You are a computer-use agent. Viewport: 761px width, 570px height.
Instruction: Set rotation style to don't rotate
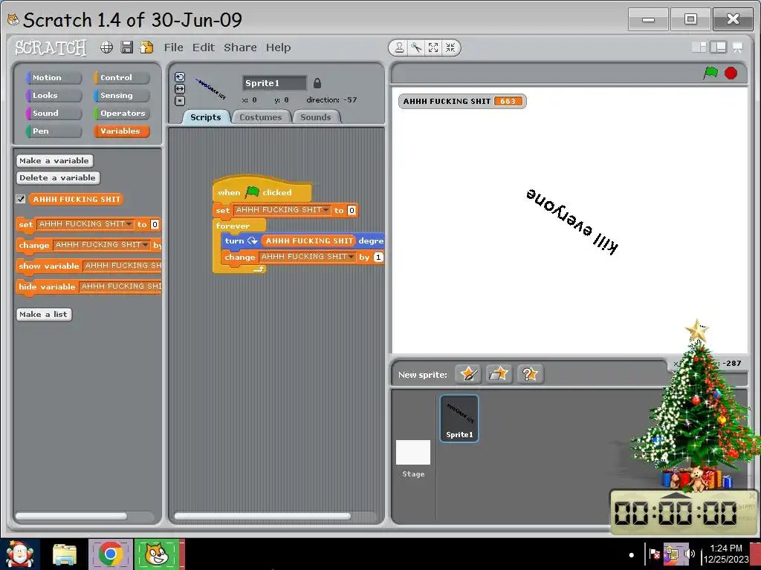pyautogui.click(x=180, y=101)
